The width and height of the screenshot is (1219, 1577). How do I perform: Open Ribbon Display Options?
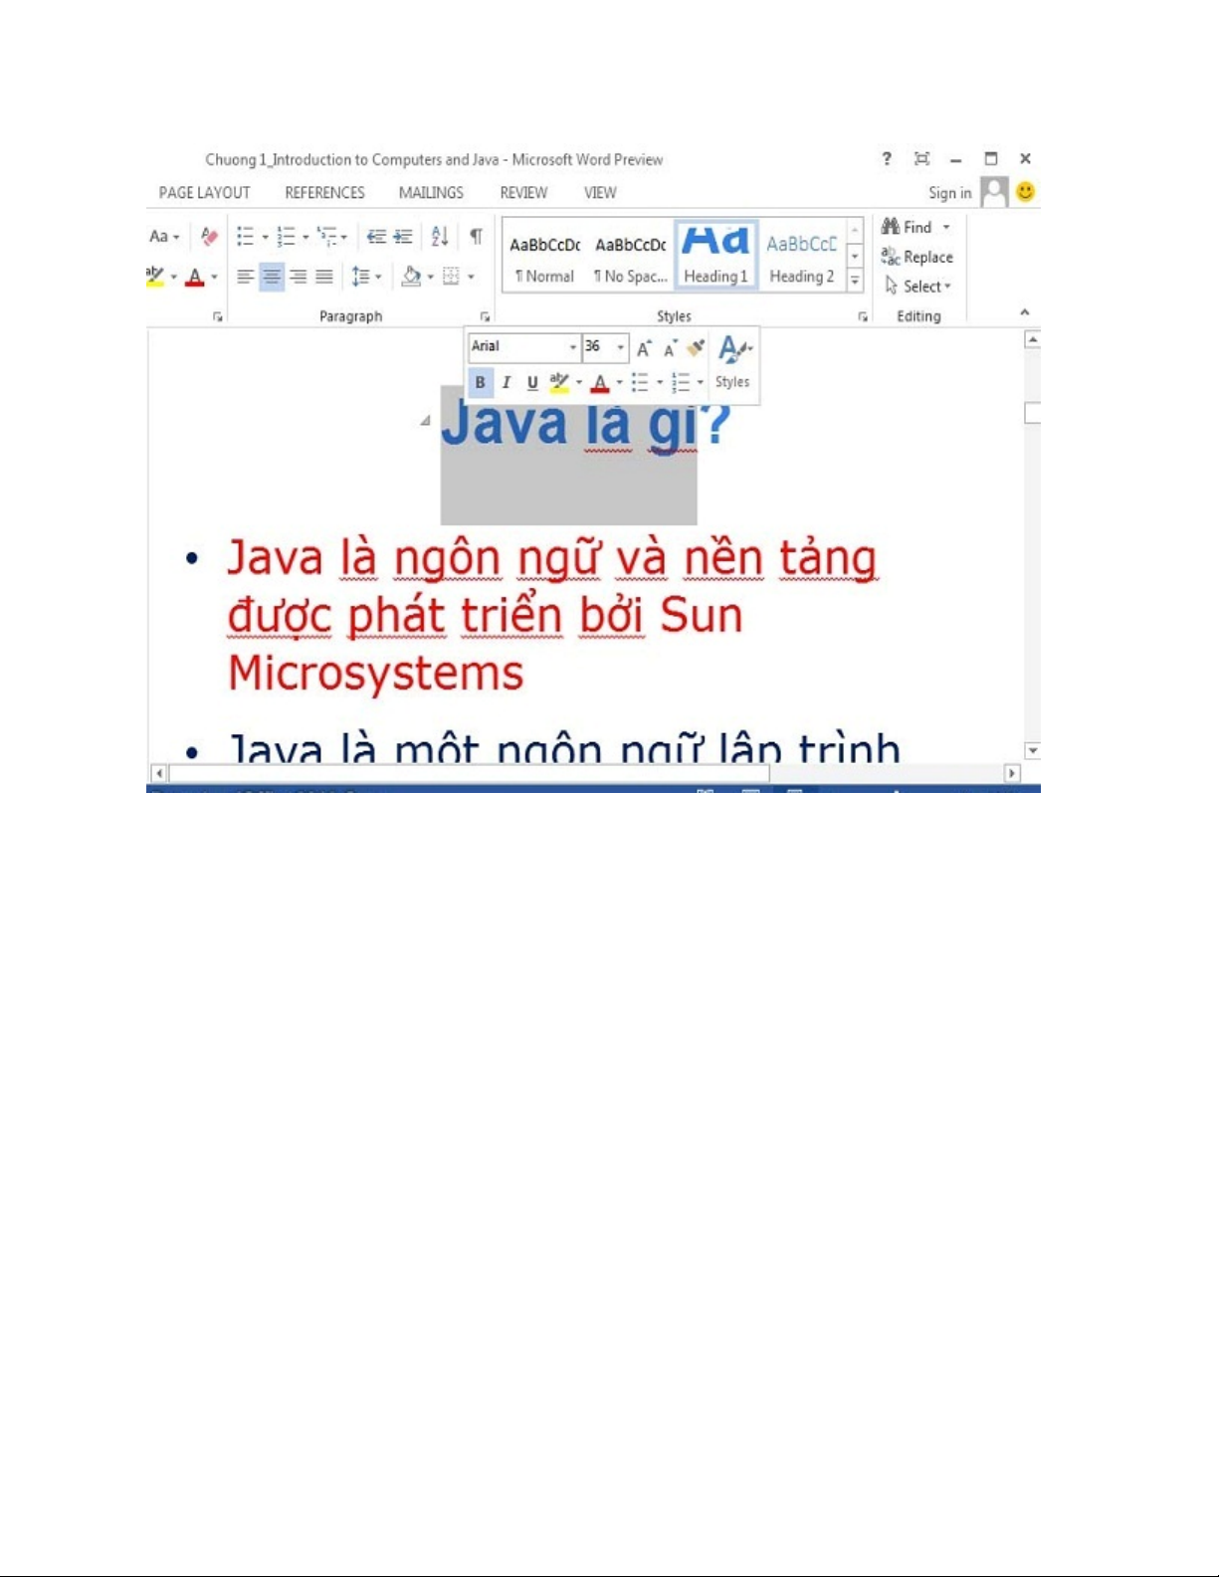coord(921,158)
